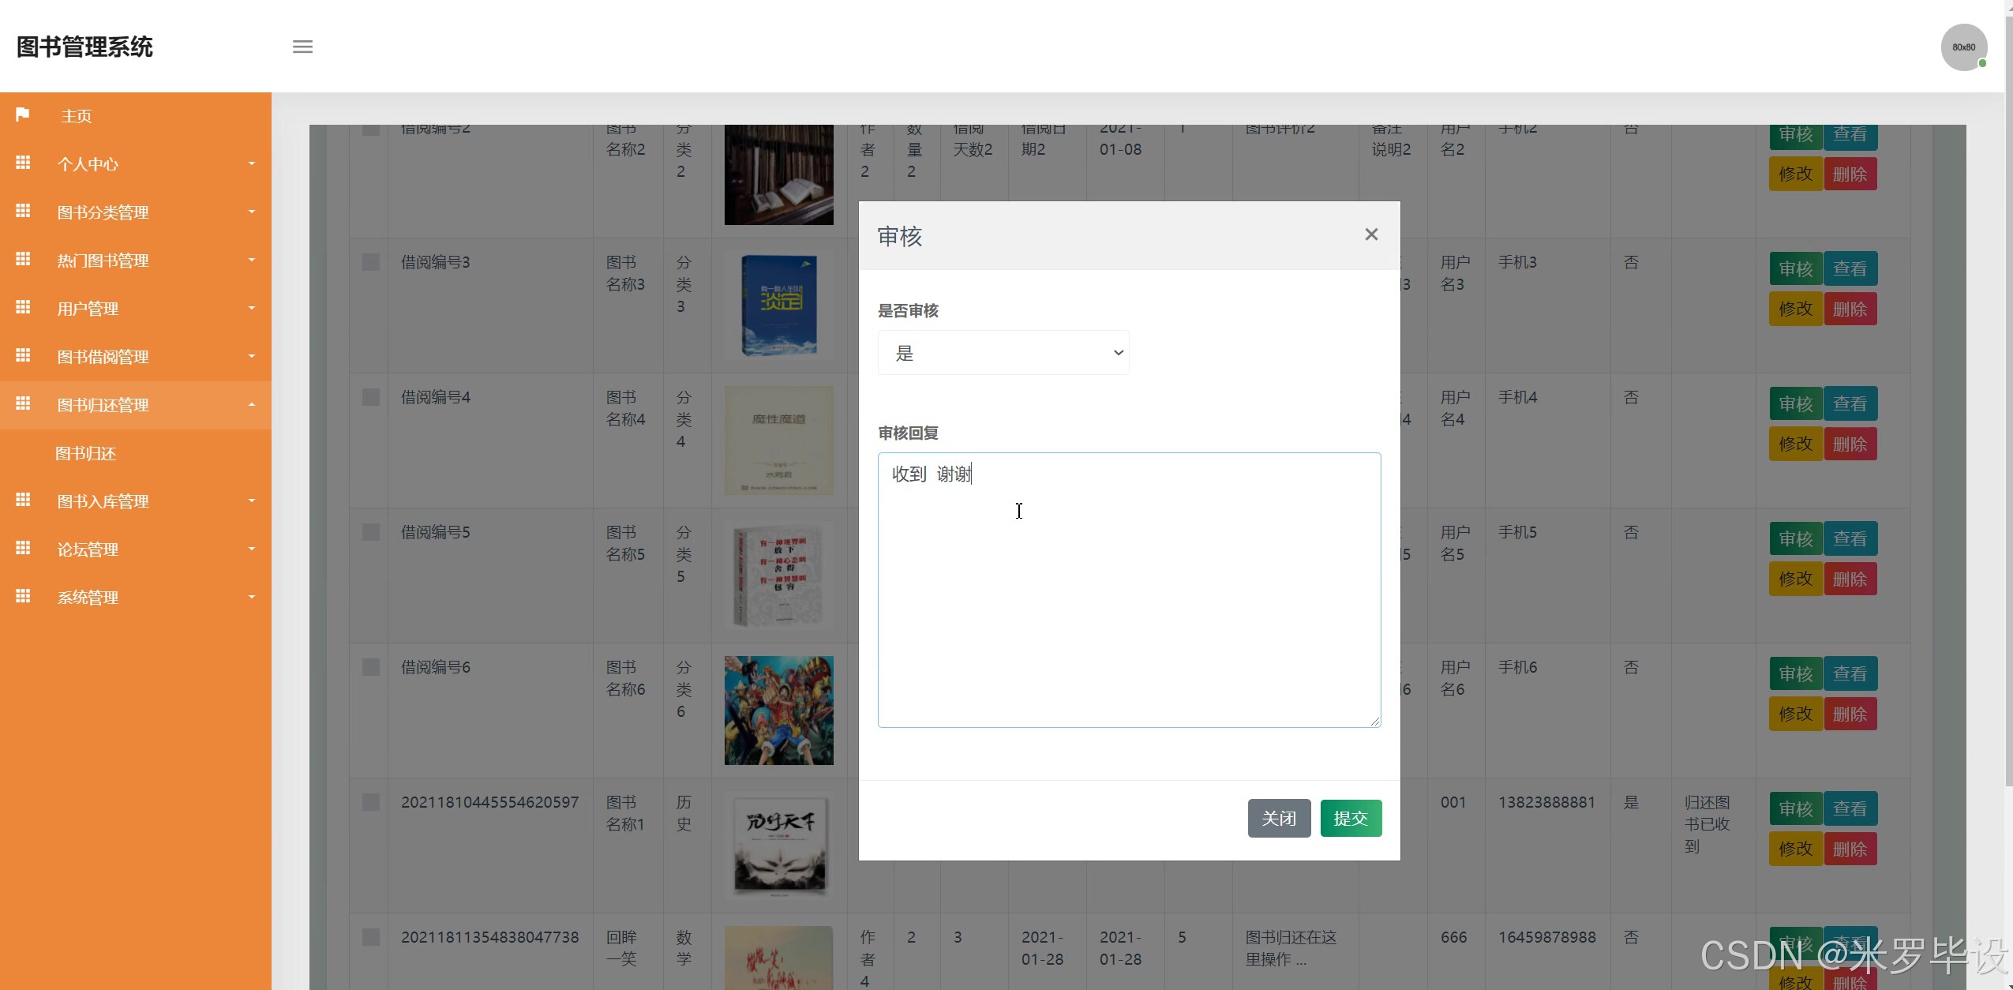2013x990 pixels.
Task: Click the grid icon beside 个人中心
Action: point(23,163)
